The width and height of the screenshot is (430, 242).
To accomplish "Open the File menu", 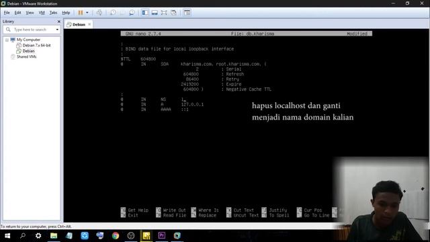I will [x=7, y=13].
